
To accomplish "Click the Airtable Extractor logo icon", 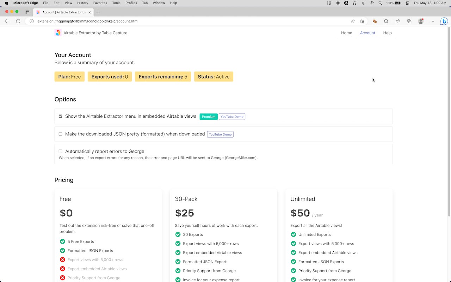I will click(58, 33).
